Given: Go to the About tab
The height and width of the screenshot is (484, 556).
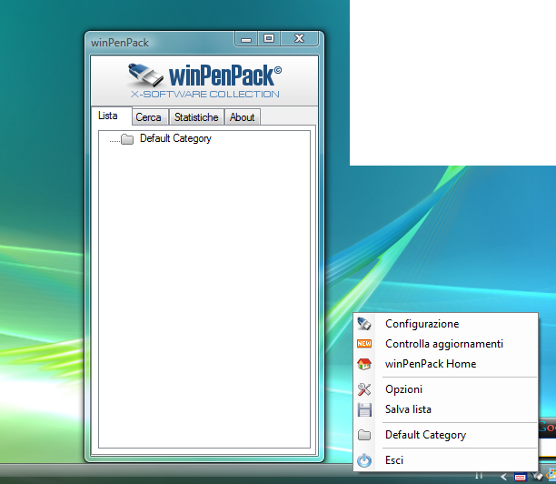Looking at the screenshot, I should pyautogui.click(x=243, y=117).
